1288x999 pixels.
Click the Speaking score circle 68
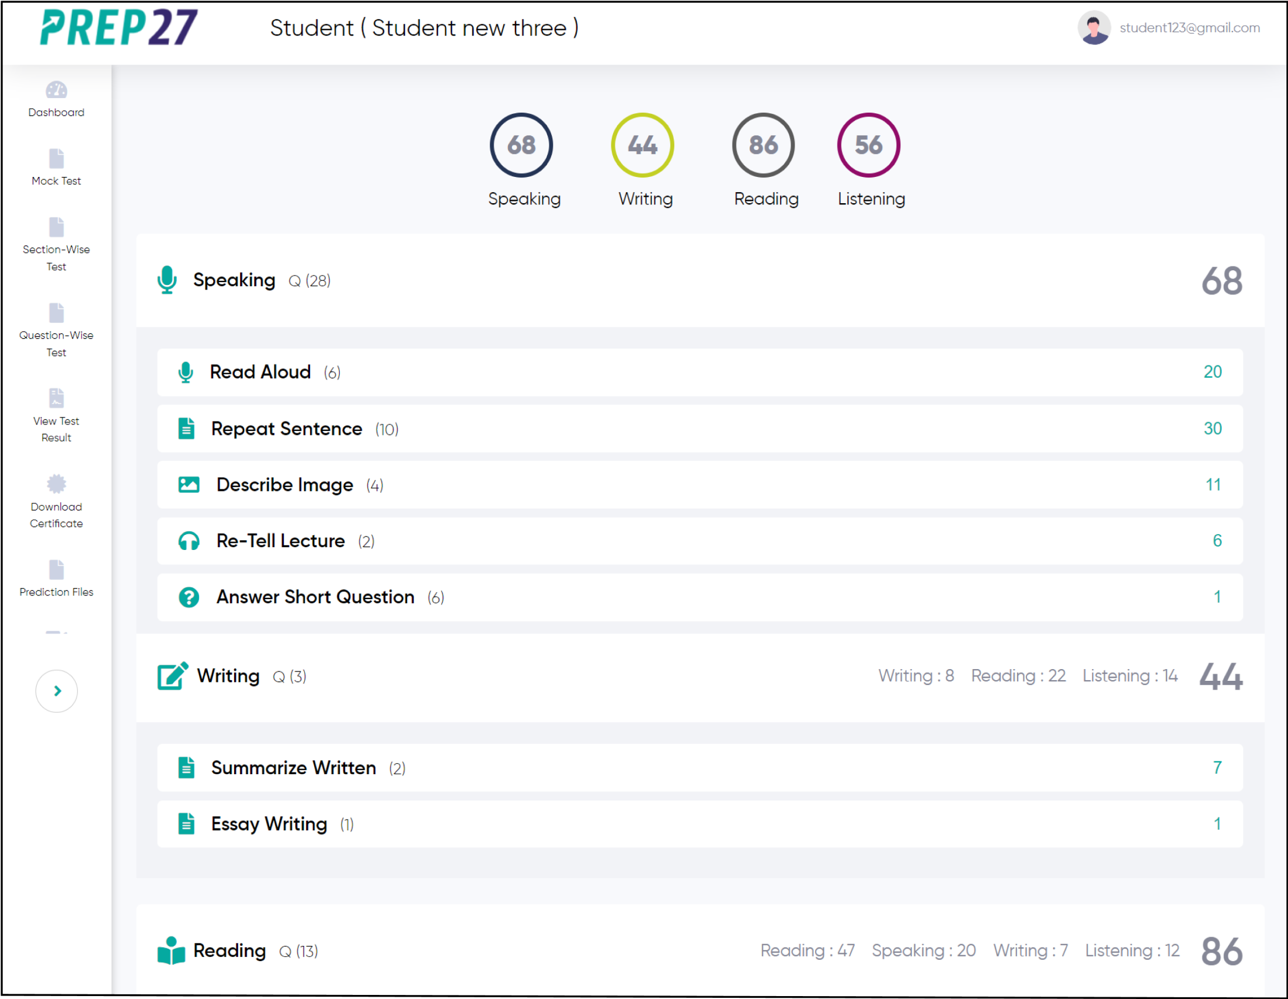521,145
